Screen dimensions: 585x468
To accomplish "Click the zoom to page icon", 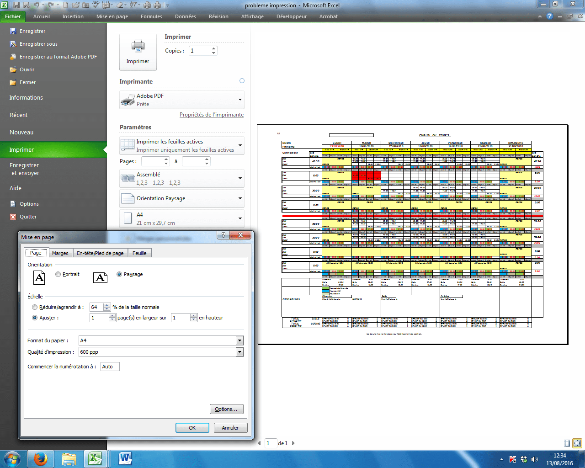I will click(x=577, y=443).
